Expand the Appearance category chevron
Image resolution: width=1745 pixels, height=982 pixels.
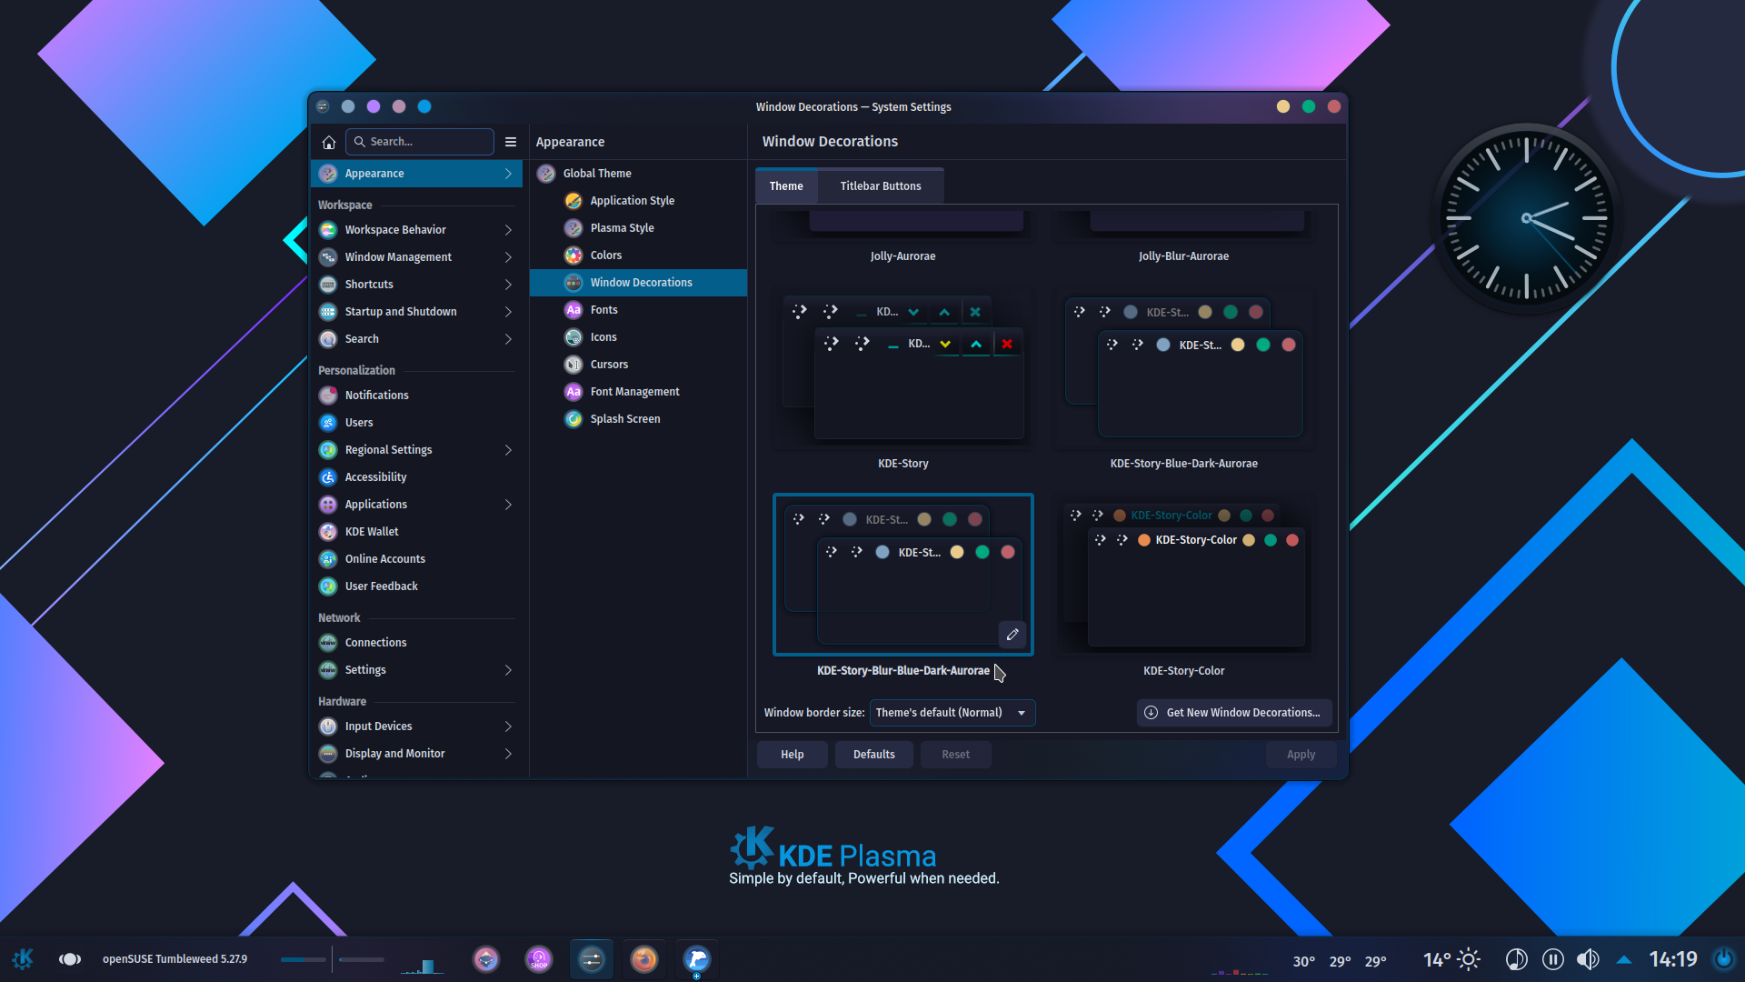tap(508, 174)
